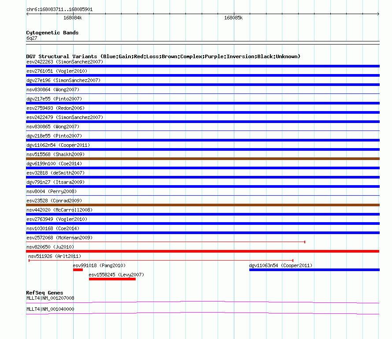Select esv1558245 (Levy2007) variant label

[116, 275]
